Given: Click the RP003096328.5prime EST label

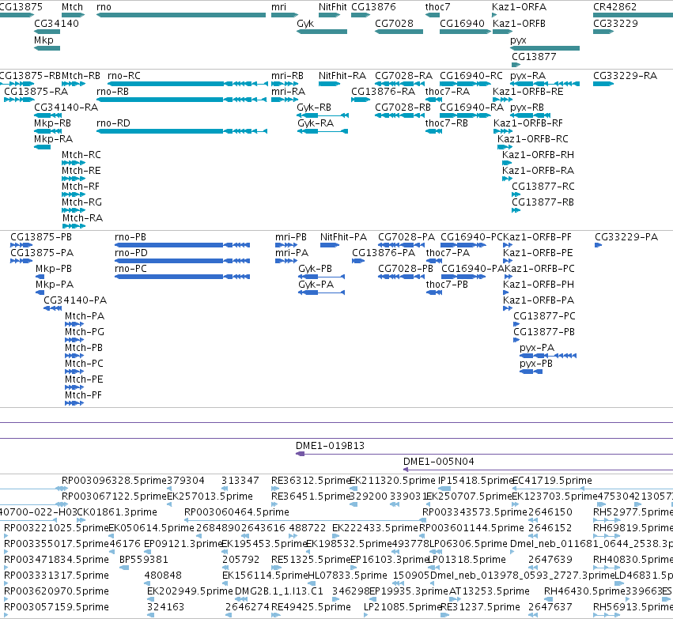Looking at the screenshot, I should tap(114, 481).
